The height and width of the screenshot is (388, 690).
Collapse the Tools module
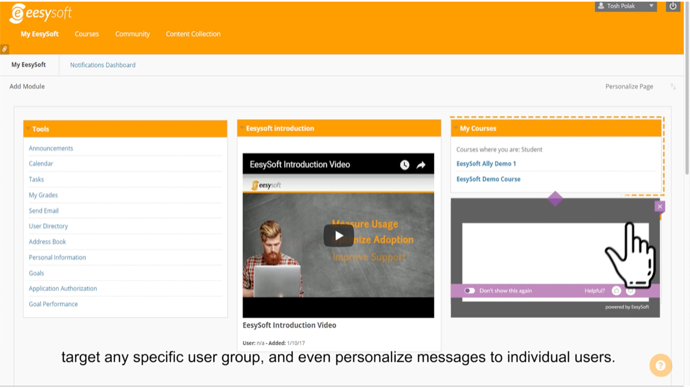point(28,129)
